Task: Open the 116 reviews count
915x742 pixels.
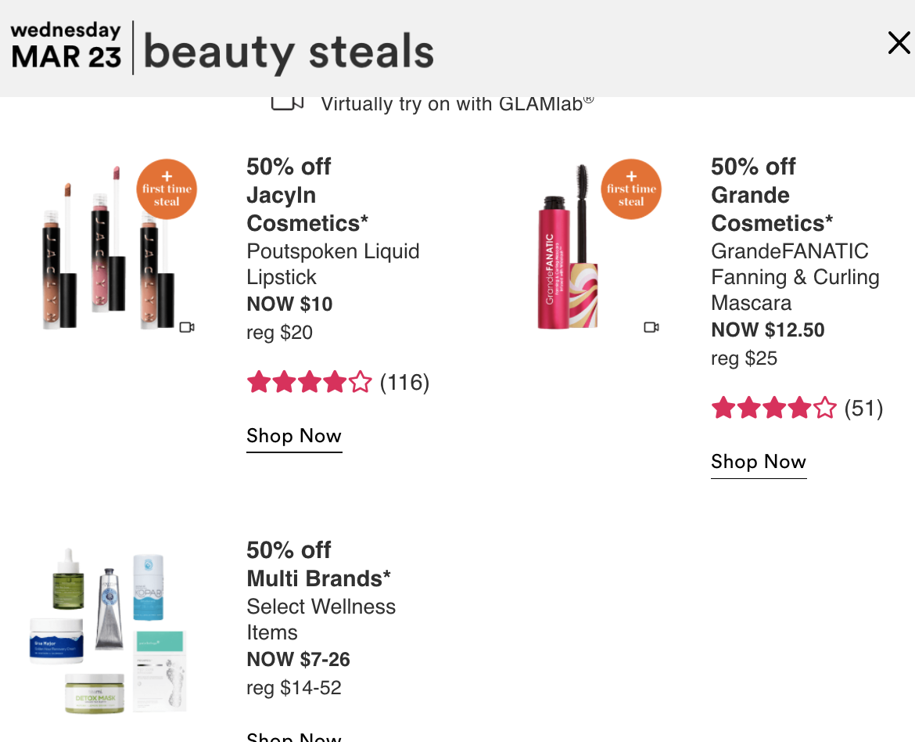Action: point(404,383)
